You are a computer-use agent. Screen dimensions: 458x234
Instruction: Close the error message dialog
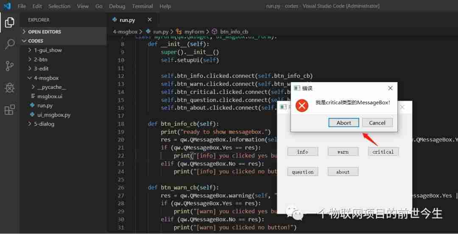click(x=390, y=88)
